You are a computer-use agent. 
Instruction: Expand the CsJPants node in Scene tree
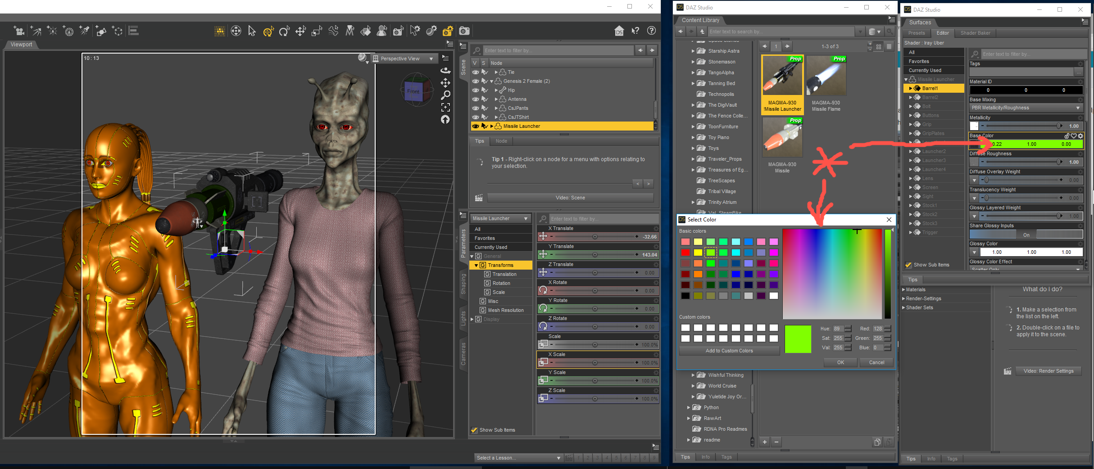[496, 108]
